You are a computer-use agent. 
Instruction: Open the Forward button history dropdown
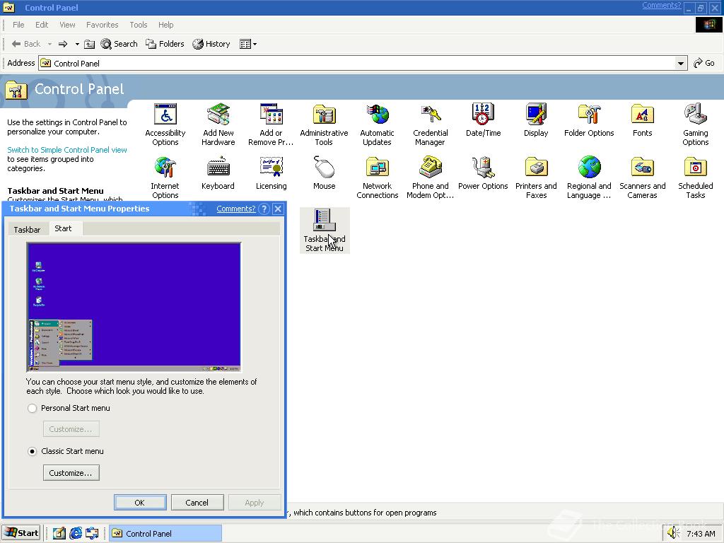[x=77, y=44]
